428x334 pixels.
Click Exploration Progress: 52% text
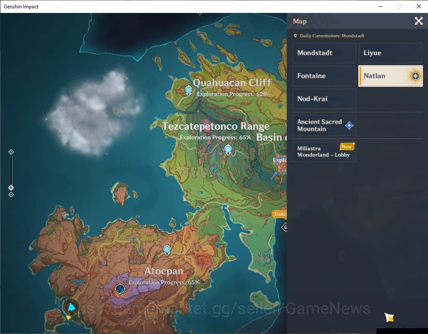click(x=232, y=94)
